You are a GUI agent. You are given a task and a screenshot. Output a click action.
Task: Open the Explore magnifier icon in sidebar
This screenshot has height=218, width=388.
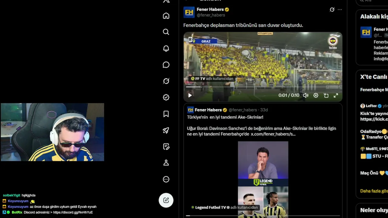166,32
